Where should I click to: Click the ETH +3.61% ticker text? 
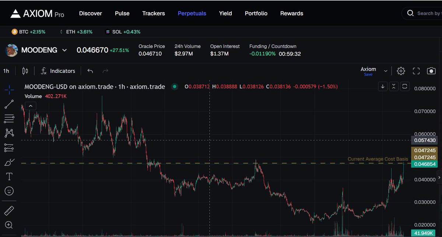click(x=79, y=32)
